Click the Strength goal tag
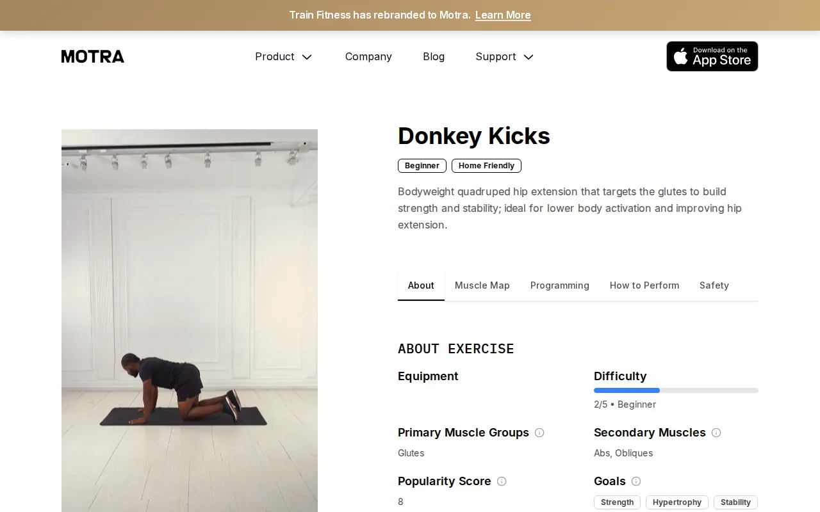The image size is (820, 512). point(617,502)
